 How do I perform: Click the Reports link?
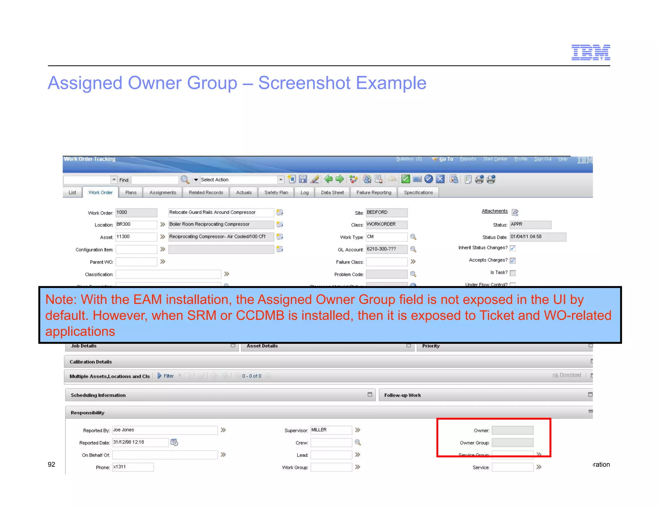[468, 159]
